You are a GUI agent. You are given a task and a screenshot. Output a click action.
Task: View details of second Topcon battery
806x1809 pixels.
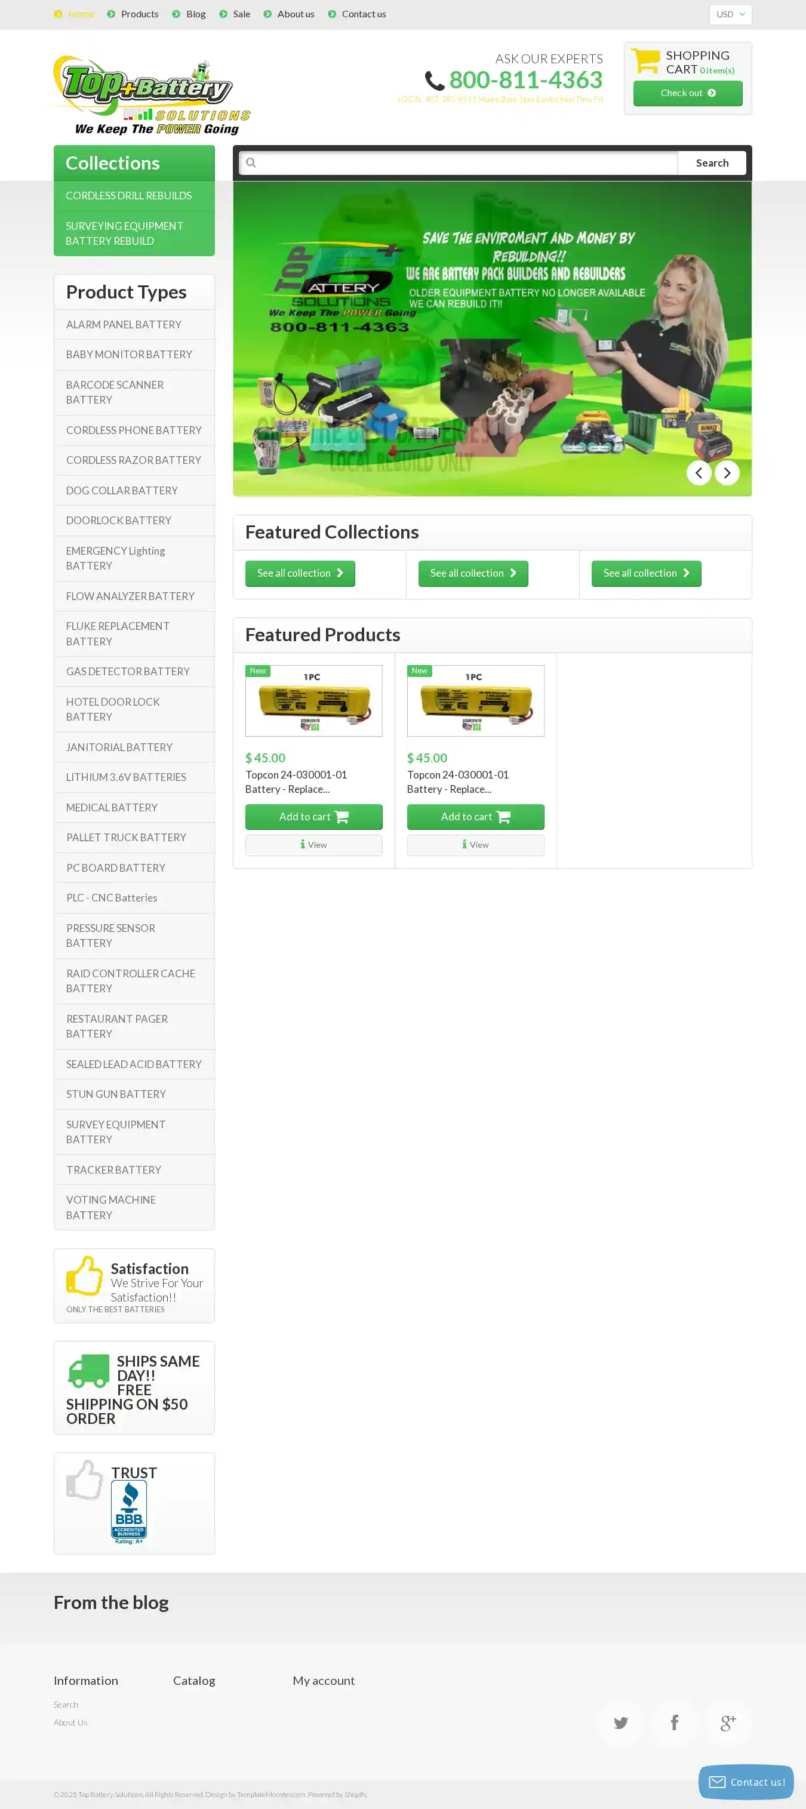[x=475, y=845]
